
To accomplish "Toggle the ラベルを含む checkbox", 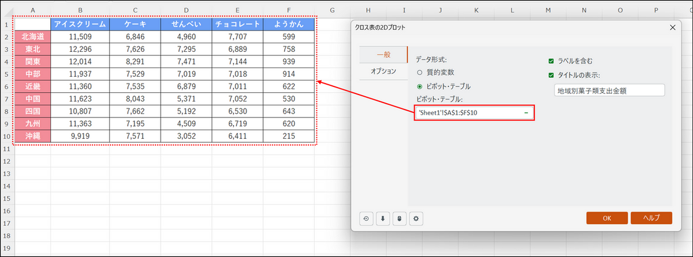I will tap(552, 61).
